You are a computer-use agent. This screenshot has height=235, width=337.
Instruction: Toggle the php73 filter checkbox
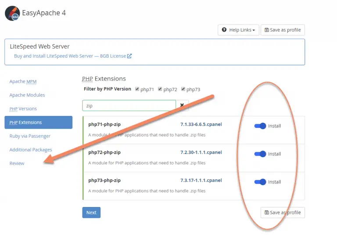click(x=183, y=89)
